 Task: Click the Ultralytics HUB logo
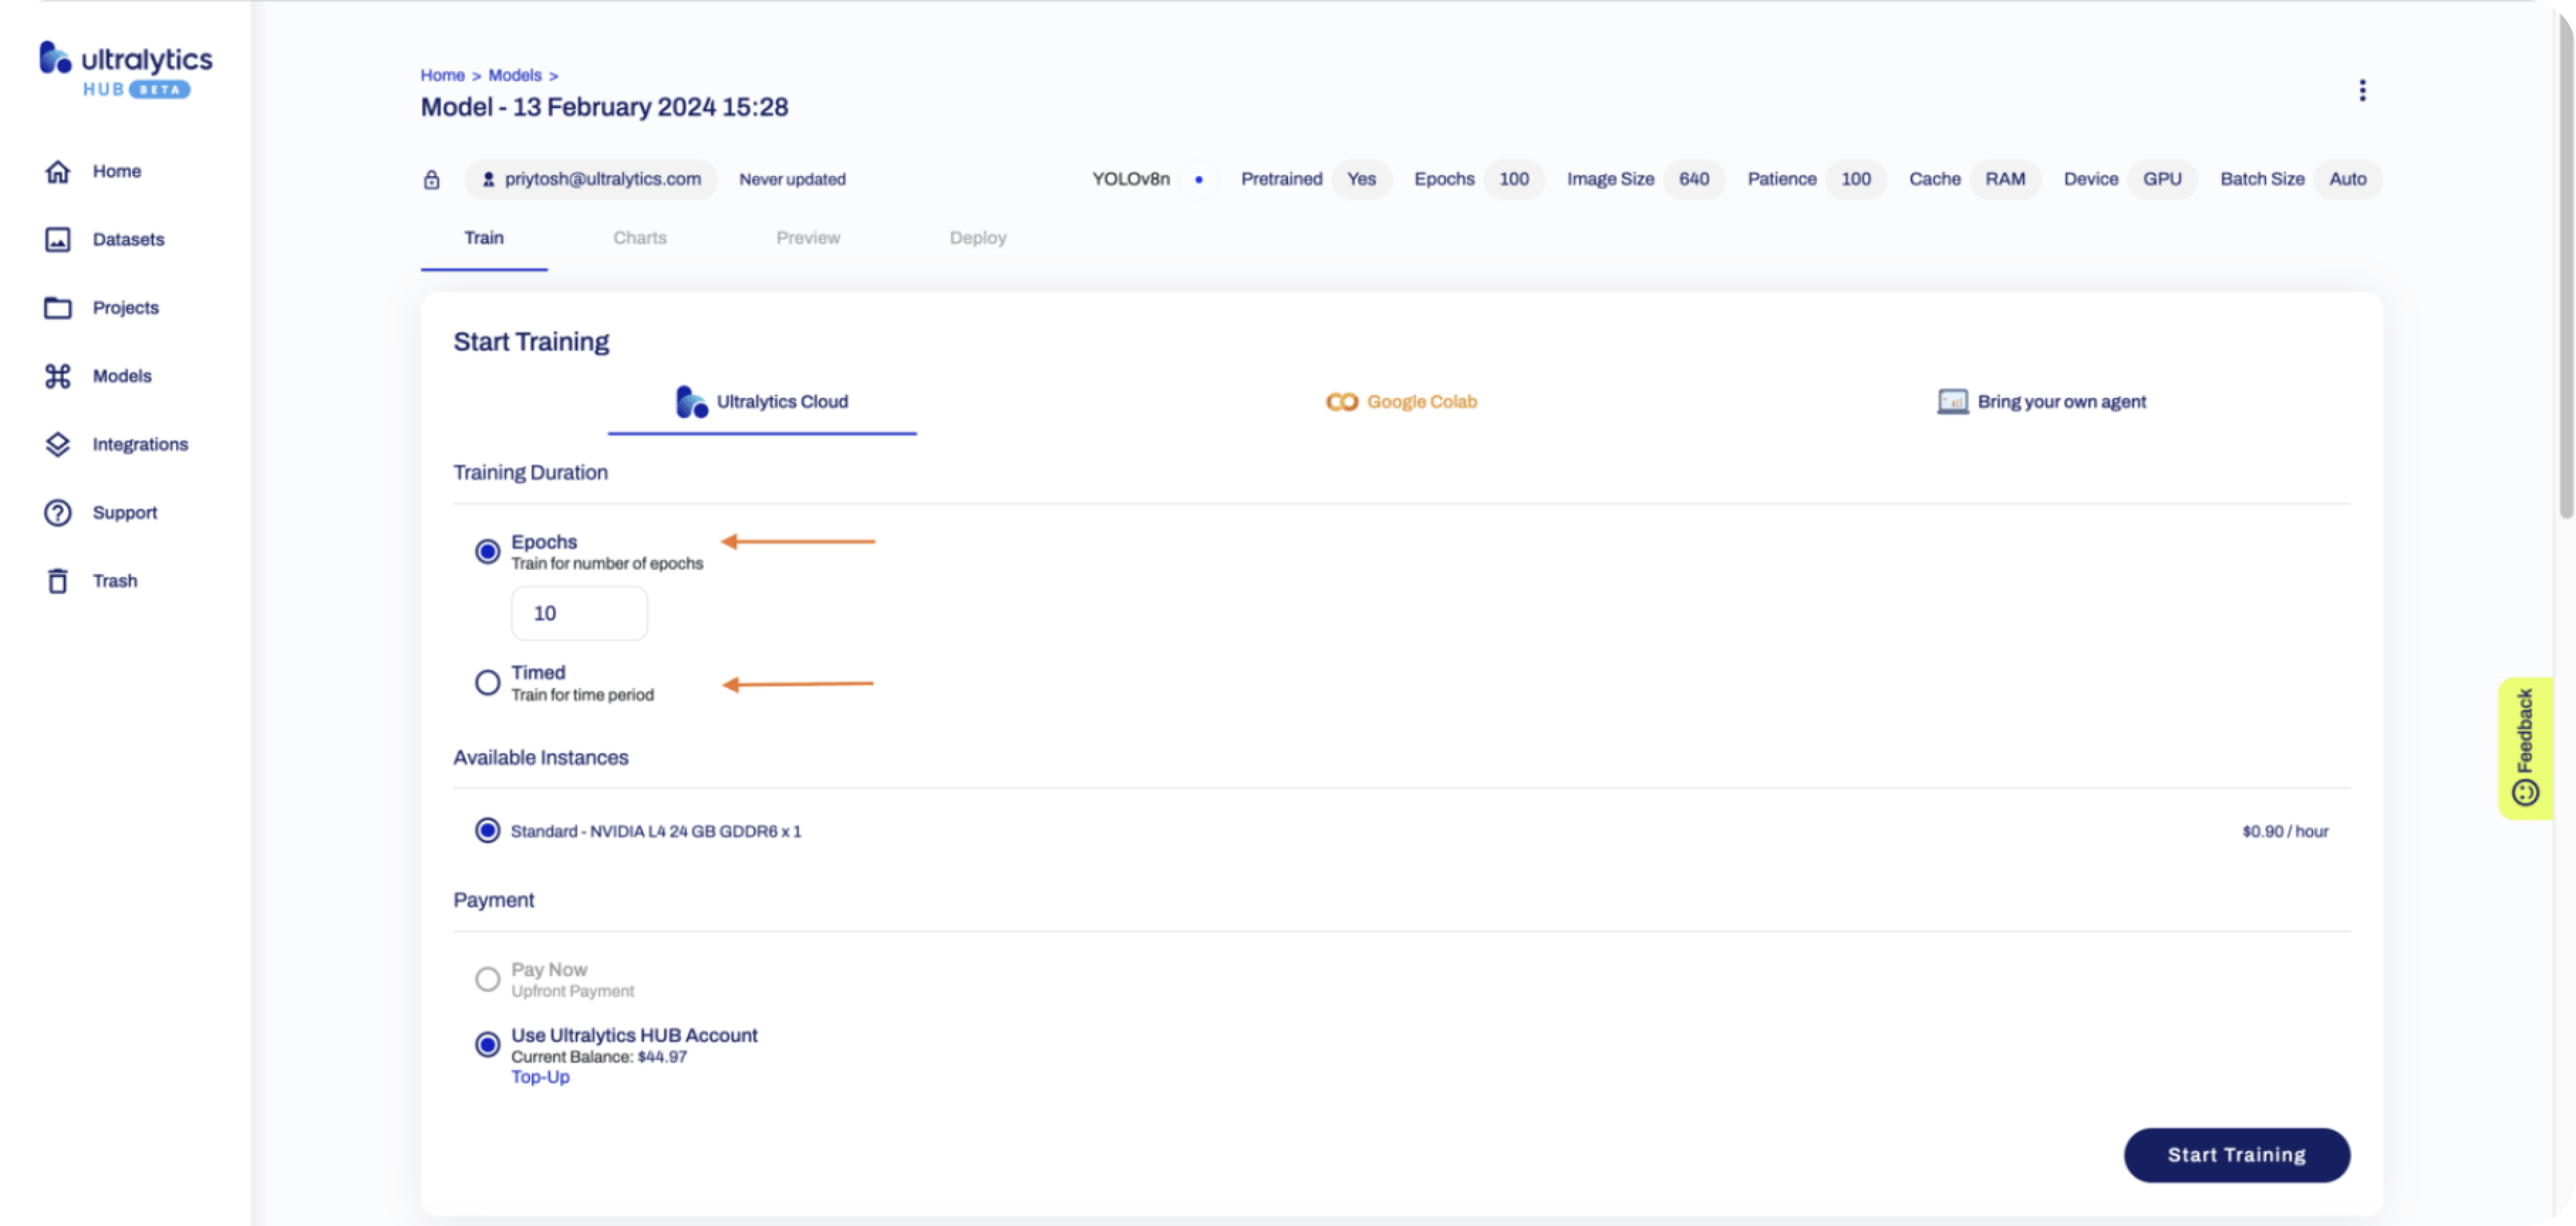pyautogui.click(x=125, y=69)
